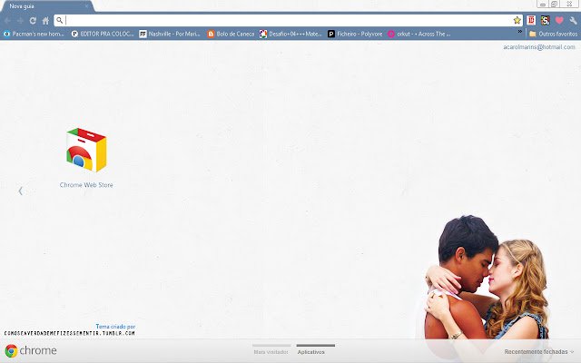Open the Pacman's new hom... bookmark
Image resolution: width=581 pixels, height=363 pixels.
(x=34, y=34)
